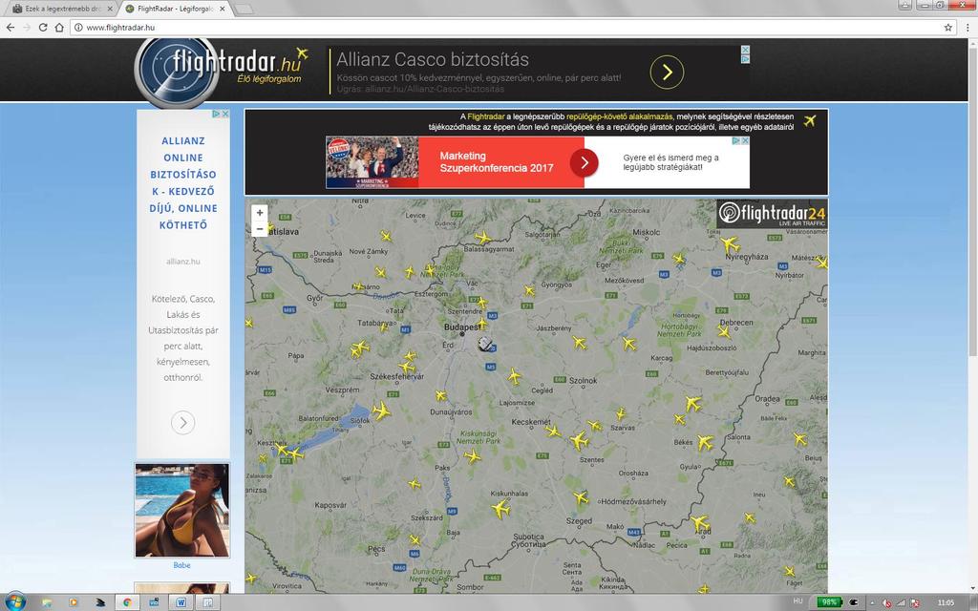This screenshot has width=978, height=611.
Task: Open the yellow Flightradar link in description
Action: (x=485, y=116)
